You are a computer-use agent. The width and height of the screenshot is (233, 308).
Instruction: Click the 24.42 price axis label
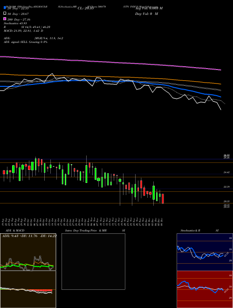[226, 172]
